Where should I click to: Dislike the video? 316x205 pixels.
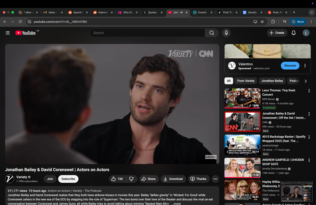[131, 179]
